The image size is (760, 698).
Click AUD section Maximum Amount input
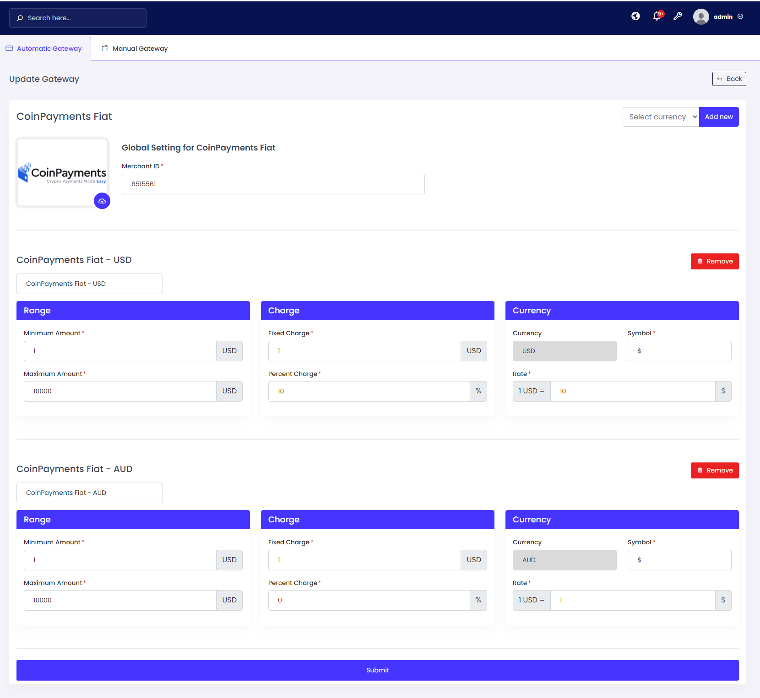tap(120, 601)
